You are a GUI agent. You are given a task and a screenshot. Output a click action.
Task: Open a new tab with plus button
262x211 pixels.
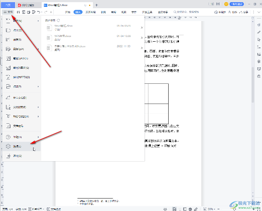pyautogui.click(x=96, y=5)
